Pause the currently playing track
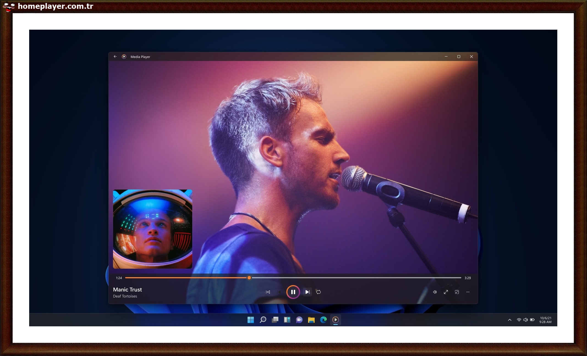The image size is (587, 356). click(293, 292)
